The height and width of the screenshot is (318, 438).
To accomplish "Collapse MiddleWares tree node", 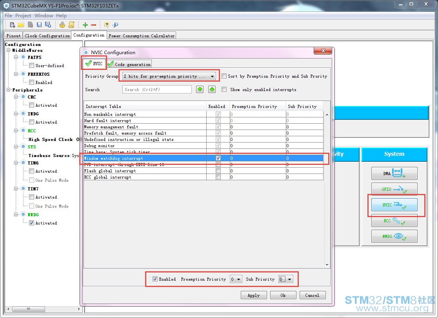I will (x=9, y=50).
